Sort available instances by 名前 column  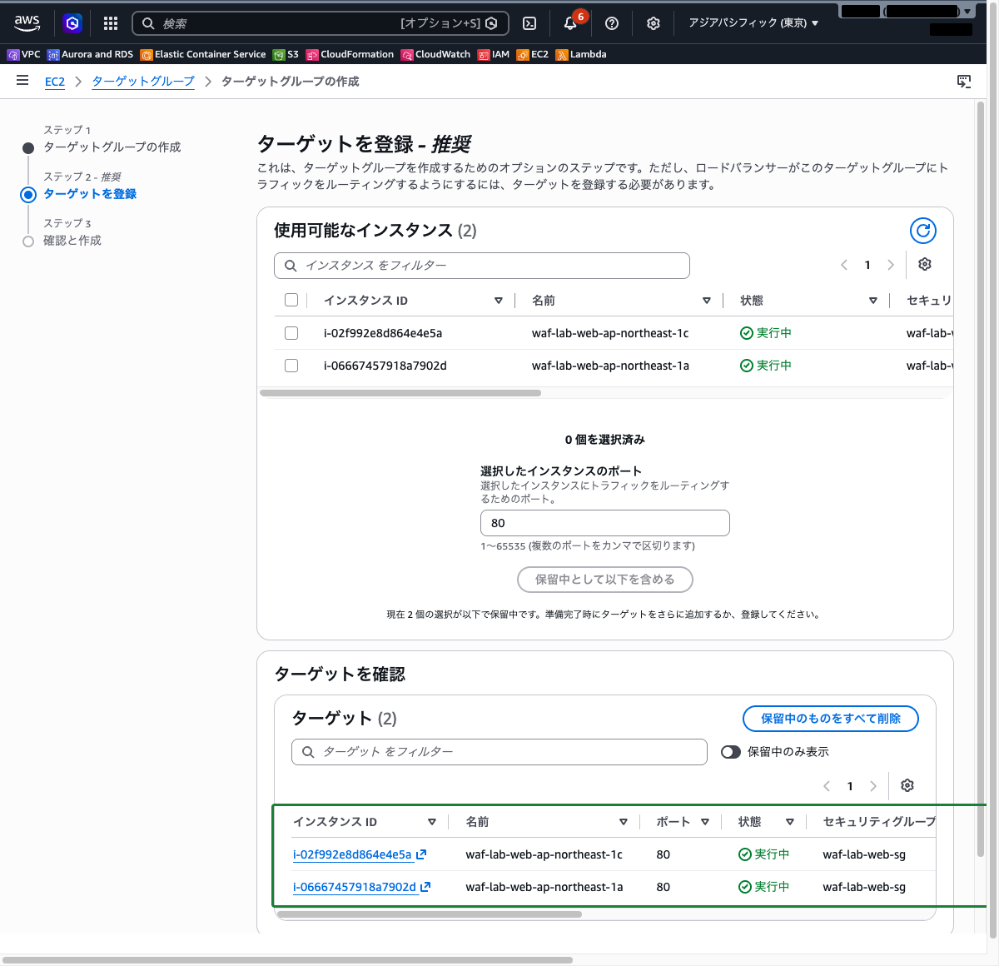coord(707,301)
